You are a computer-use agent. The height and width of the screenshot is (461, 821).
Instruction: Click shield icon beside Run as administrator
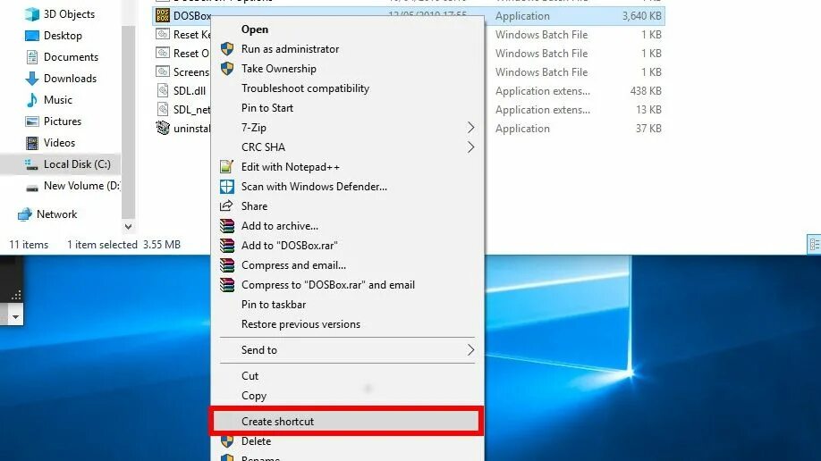pyautogui.click(x=227, y=49)
